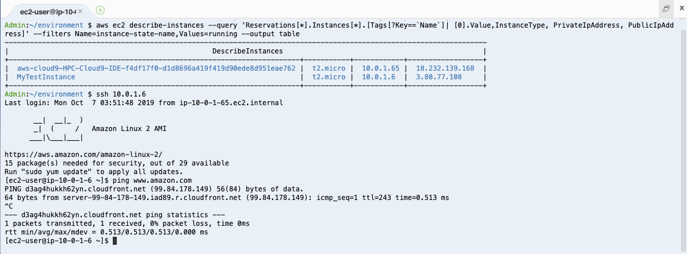The width and height of the screenshot is (687, 254).
Task: Click the ip-10-0-1-65.ec2.internal last login host
Action: pyautogui.click(x=231, y=103)
